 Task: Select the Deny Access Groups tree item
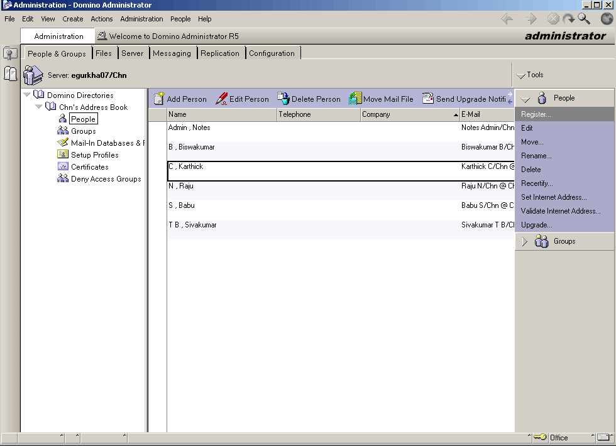click(106, 178)
